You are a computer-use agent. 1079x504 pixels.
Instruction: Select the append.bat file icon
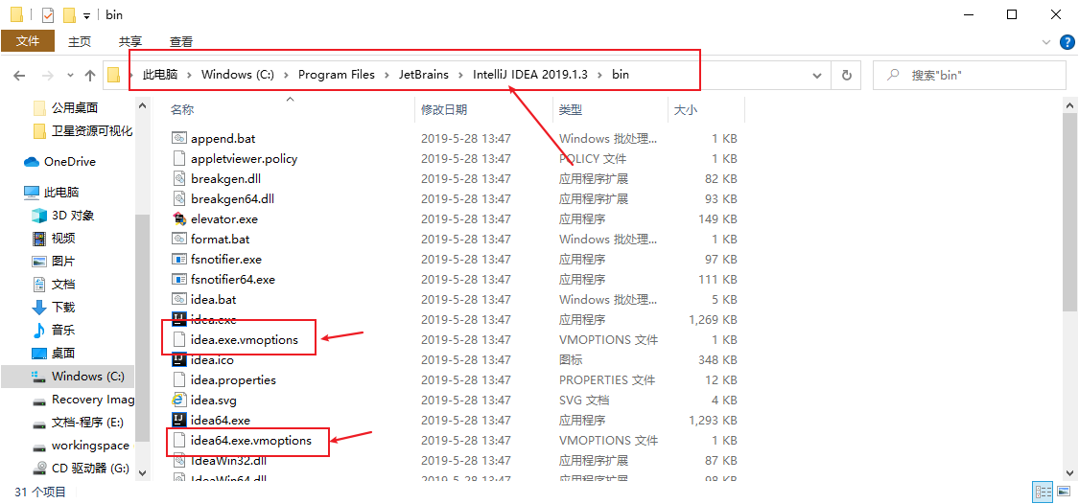click(x=179, y=139)
